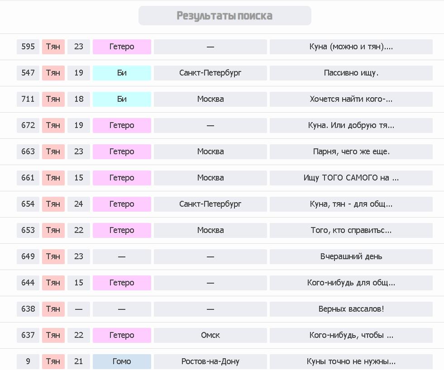Select "Пассивно ищу." description cell

point(351,73)
